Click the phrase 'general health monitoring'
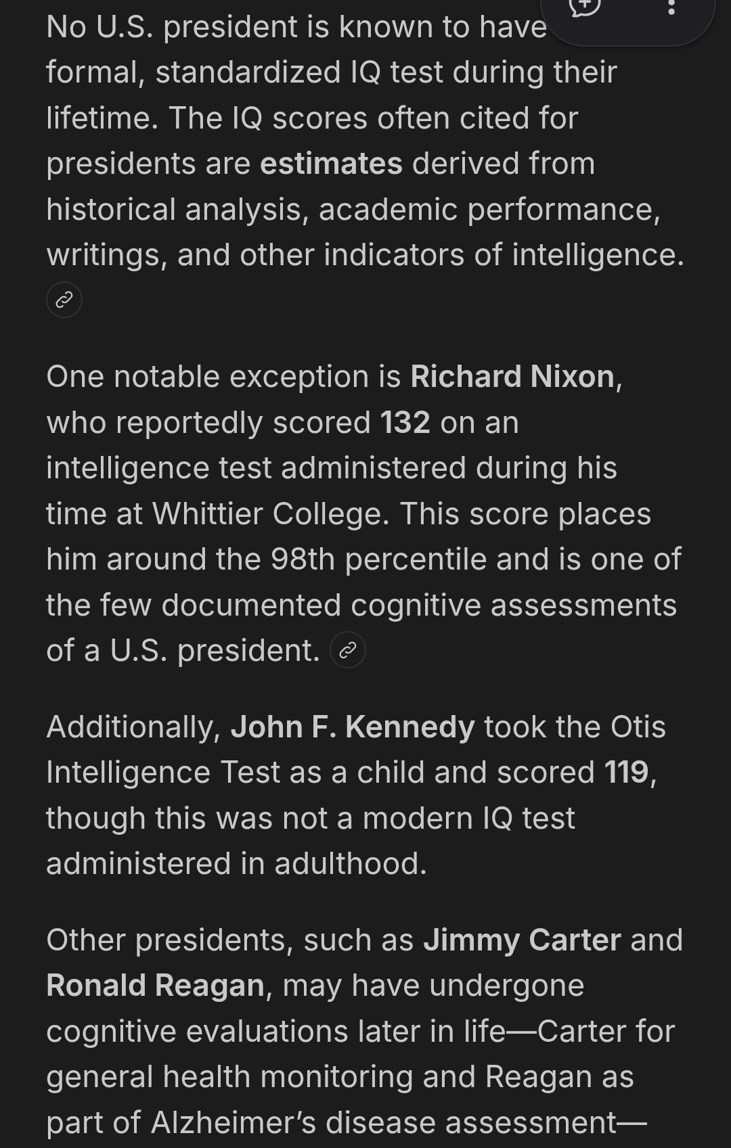The height and width of the screenshot is (1148, 731). coord(229,1077)
